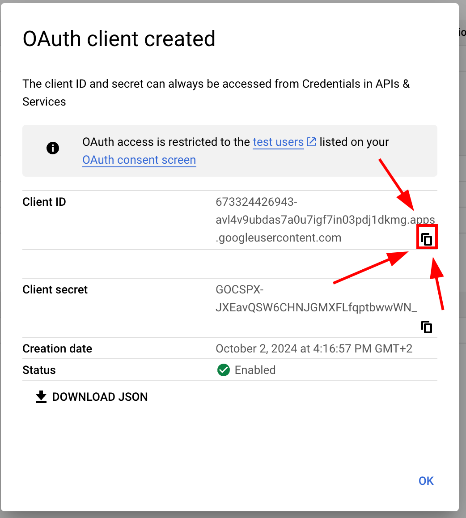Screen dimensions: 466x518
Task: Click the download icon beside DOWNLOAD JSON
Action: pos(41,396)
